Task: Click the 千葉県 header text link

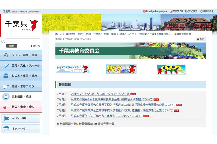Action: (x=7, y=11)
